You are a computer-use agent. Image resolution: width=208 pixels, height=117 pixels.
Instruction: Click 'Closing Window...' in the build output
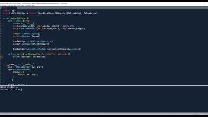click(9, 87)
